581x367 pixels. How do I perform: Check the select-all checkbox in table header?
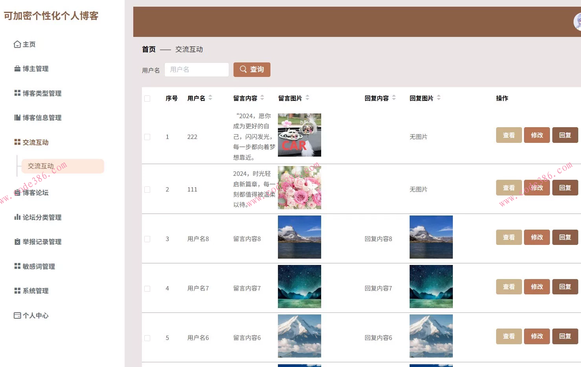(x=147, y=99)
